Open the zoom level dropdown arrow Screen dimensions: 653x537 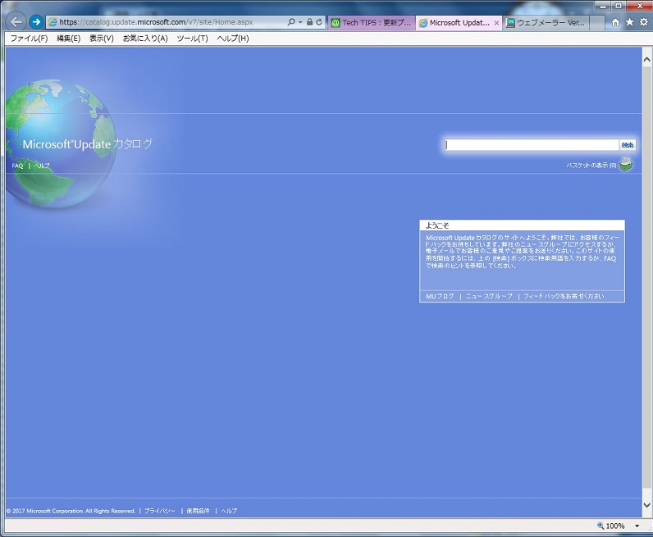(x=637, y=526)
